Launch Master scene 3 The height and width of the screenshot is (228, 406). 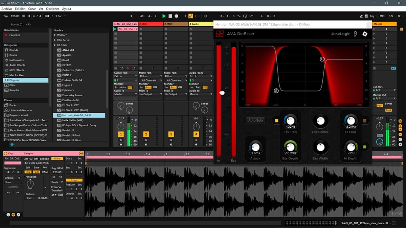click(x=375, y=39)
